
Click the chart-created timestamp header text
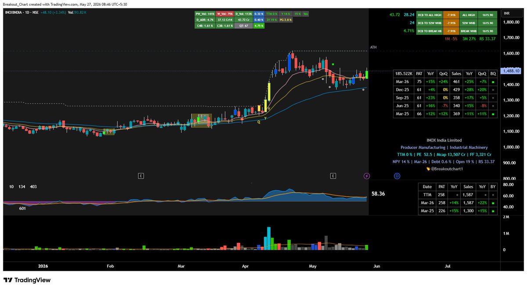[x=66, y=4]
